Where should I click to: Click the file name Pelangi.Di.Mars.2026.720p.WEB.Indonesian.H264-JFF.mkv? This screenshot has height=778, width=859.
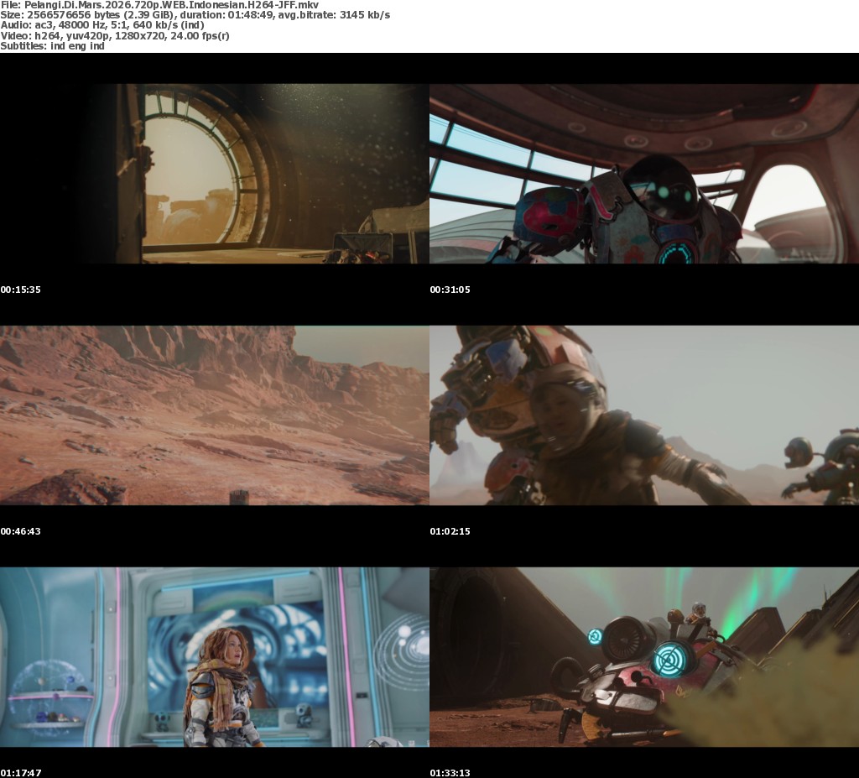coord(171,5)
